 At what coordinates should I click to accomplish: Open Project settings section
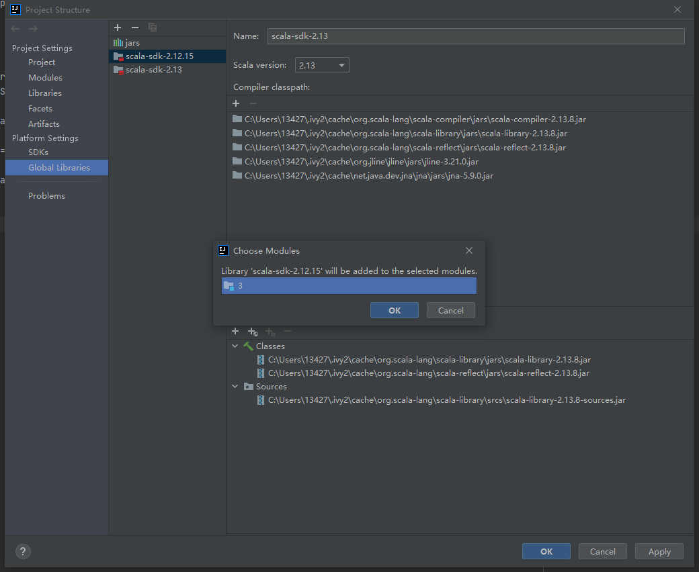click(42, 62)
